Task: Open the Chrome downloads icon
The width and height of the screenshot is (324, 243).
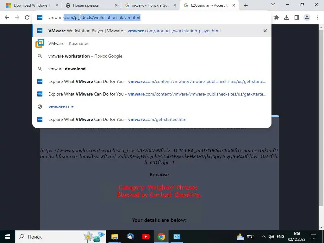Action: (x=287, y=18)
